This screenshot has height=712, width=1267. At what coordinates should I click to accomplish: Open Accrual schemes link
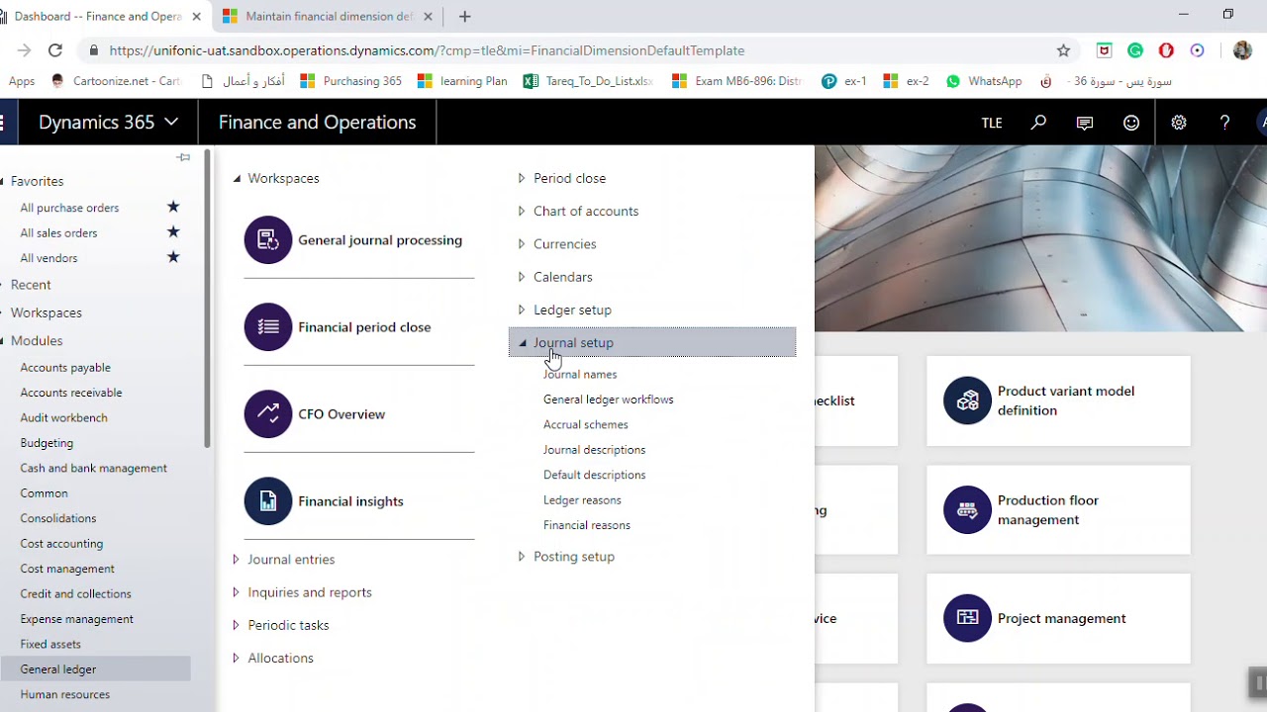585,424
